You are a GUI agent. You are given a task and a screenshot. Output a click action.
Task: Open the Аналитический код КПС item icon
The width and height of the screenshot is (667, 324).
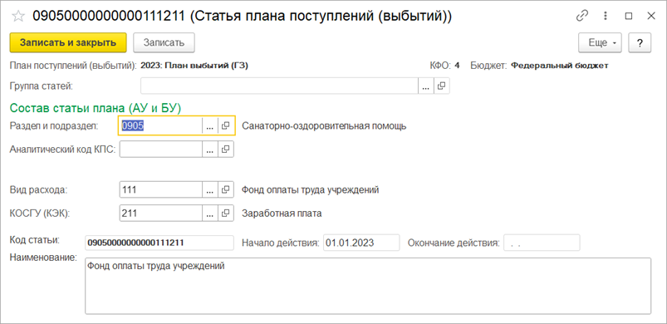[x=225, y=150]
